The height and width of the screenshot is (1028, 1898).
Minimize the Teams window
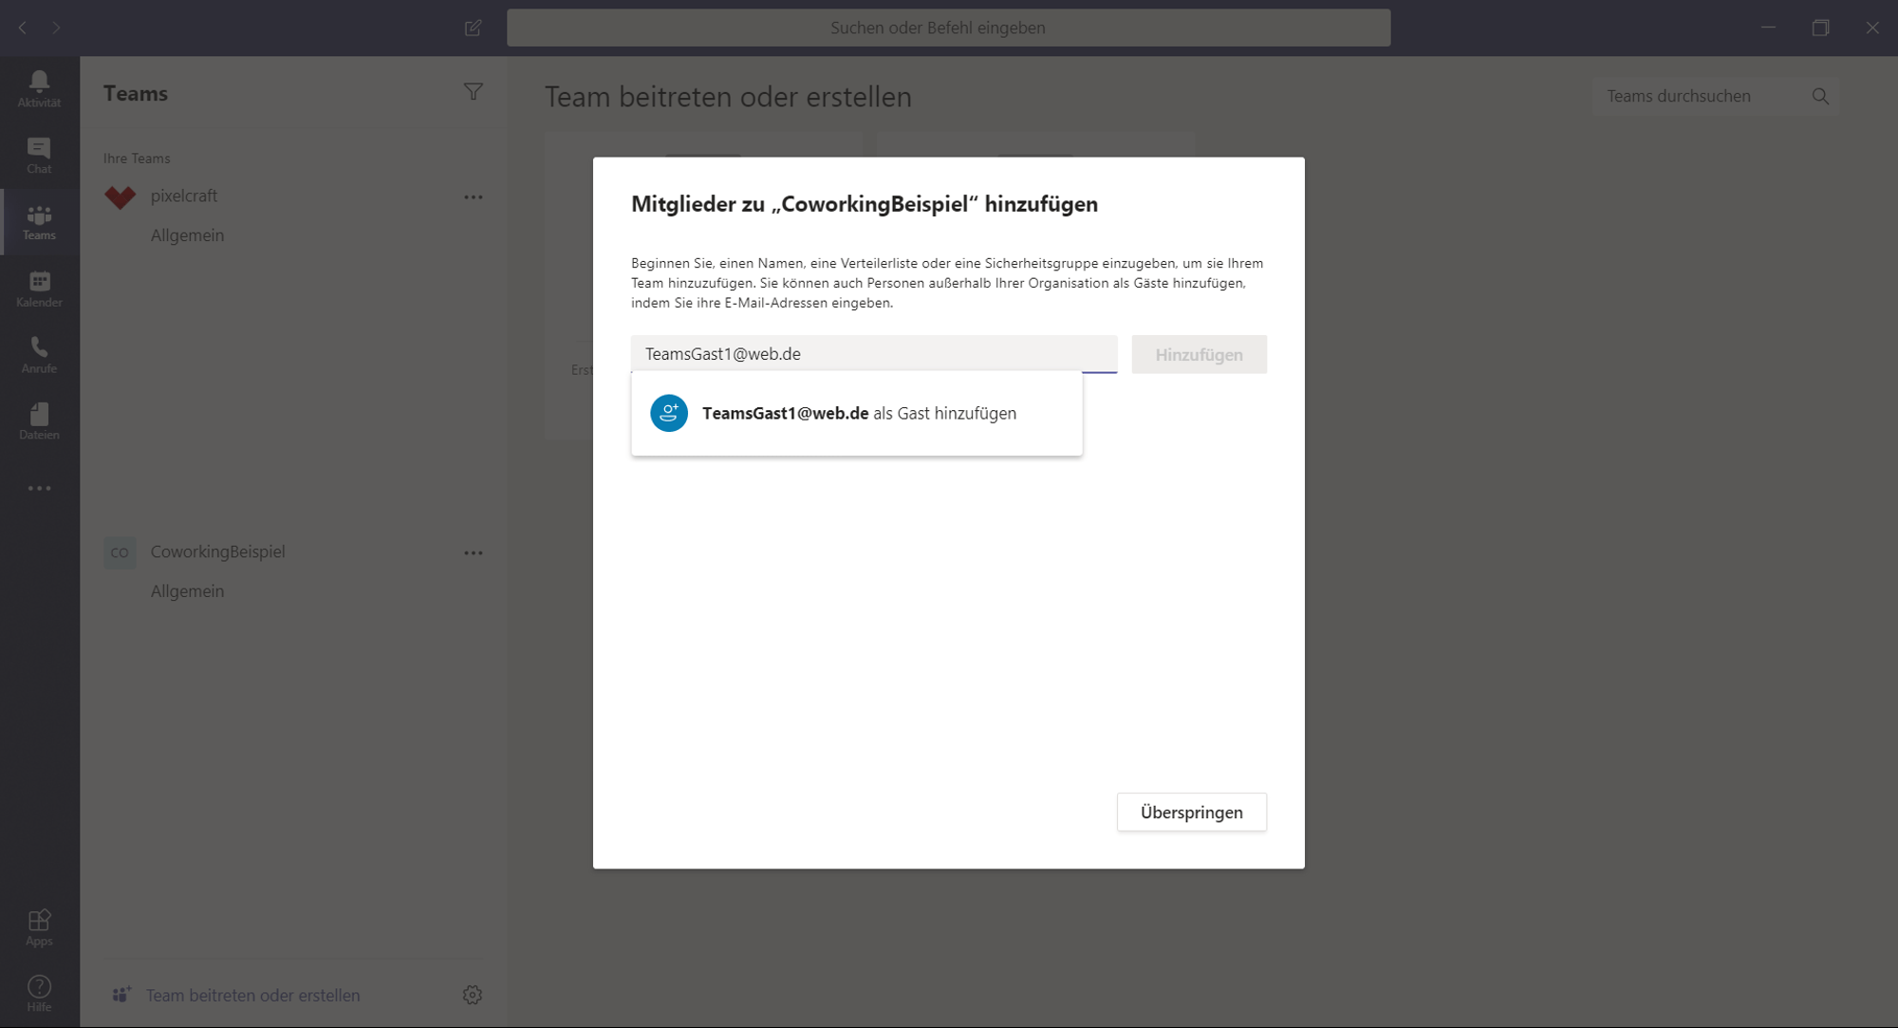tap(1768, 28)
